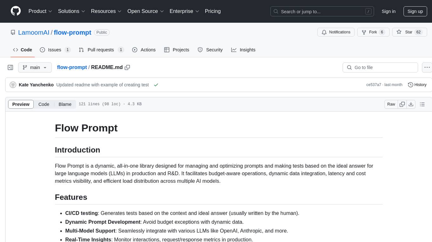This screenshot has height=242, width=432.
Task: Switch to the Issues tab
Action: 55,50
